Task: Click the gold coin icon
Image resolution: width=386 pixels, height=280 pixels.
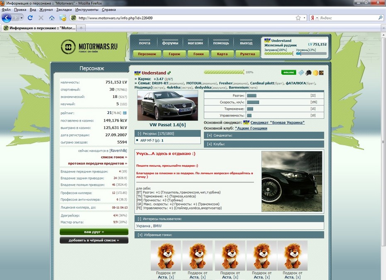Action: [315, 73]
